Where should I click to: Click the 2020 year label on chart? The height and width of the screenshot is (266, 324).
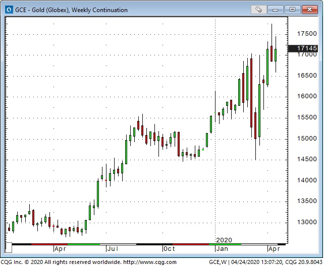pos(224,240)
